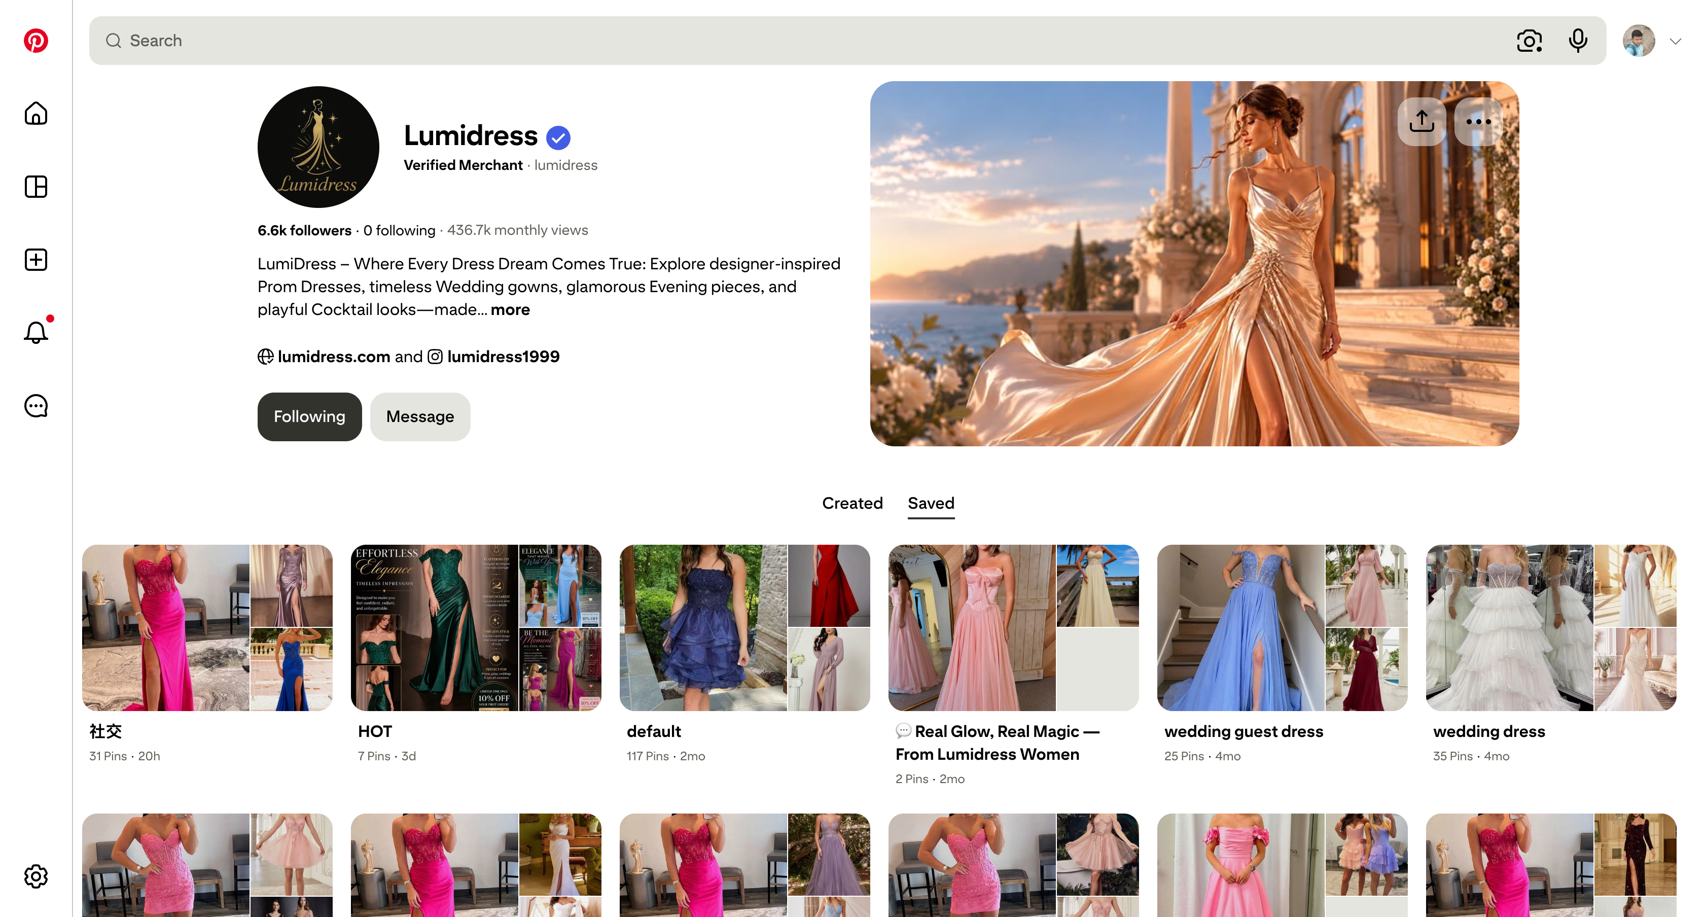
Task: Open more options on the cover image
Action: (x=1478, y=122)
